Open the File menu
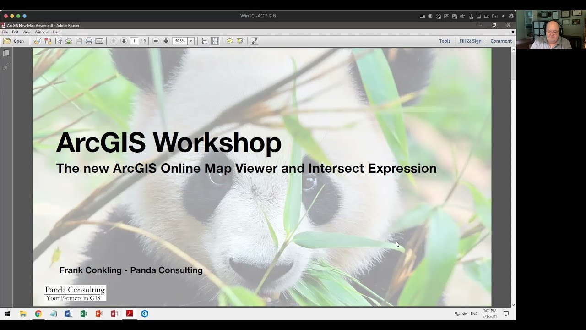The height and width of the screenshot is (330, 586). (x=5, y=32)
